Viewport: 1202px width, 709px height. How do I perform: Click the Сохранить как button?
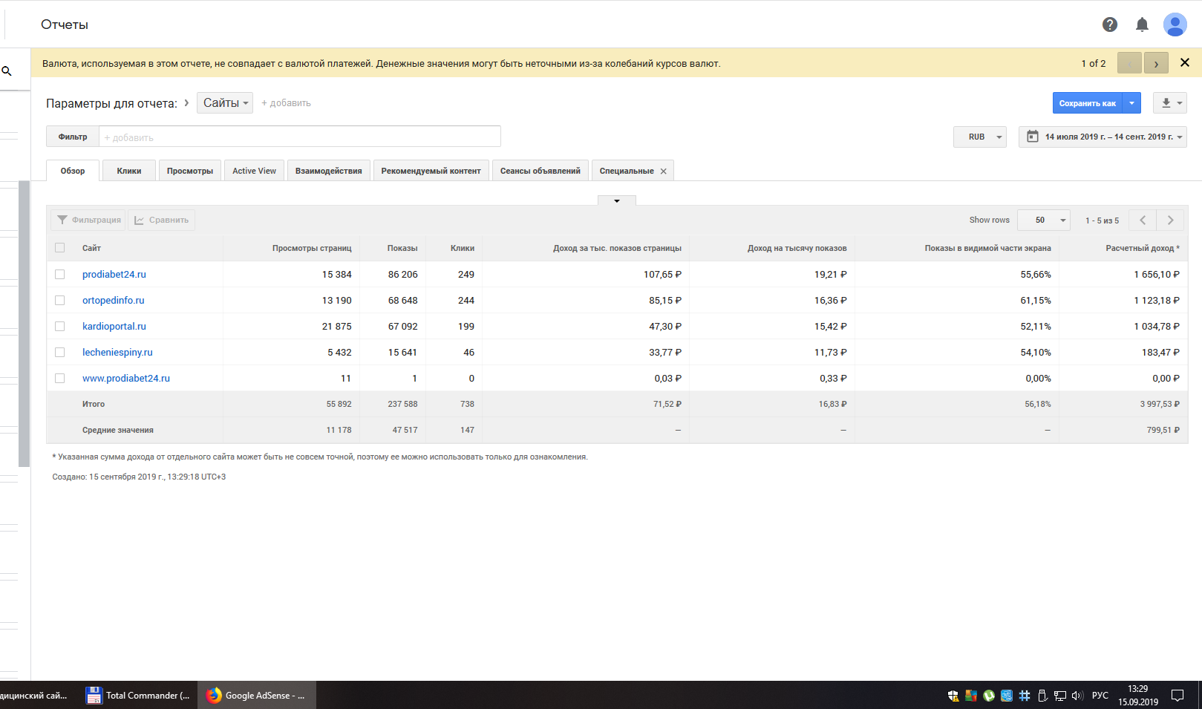(1087, 103)
